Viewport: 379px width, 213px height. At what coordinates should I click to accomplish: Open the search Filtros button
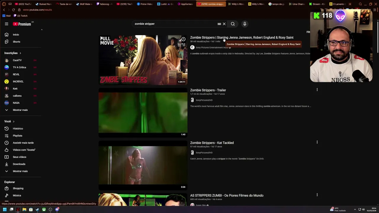click(x=308, y=32)
